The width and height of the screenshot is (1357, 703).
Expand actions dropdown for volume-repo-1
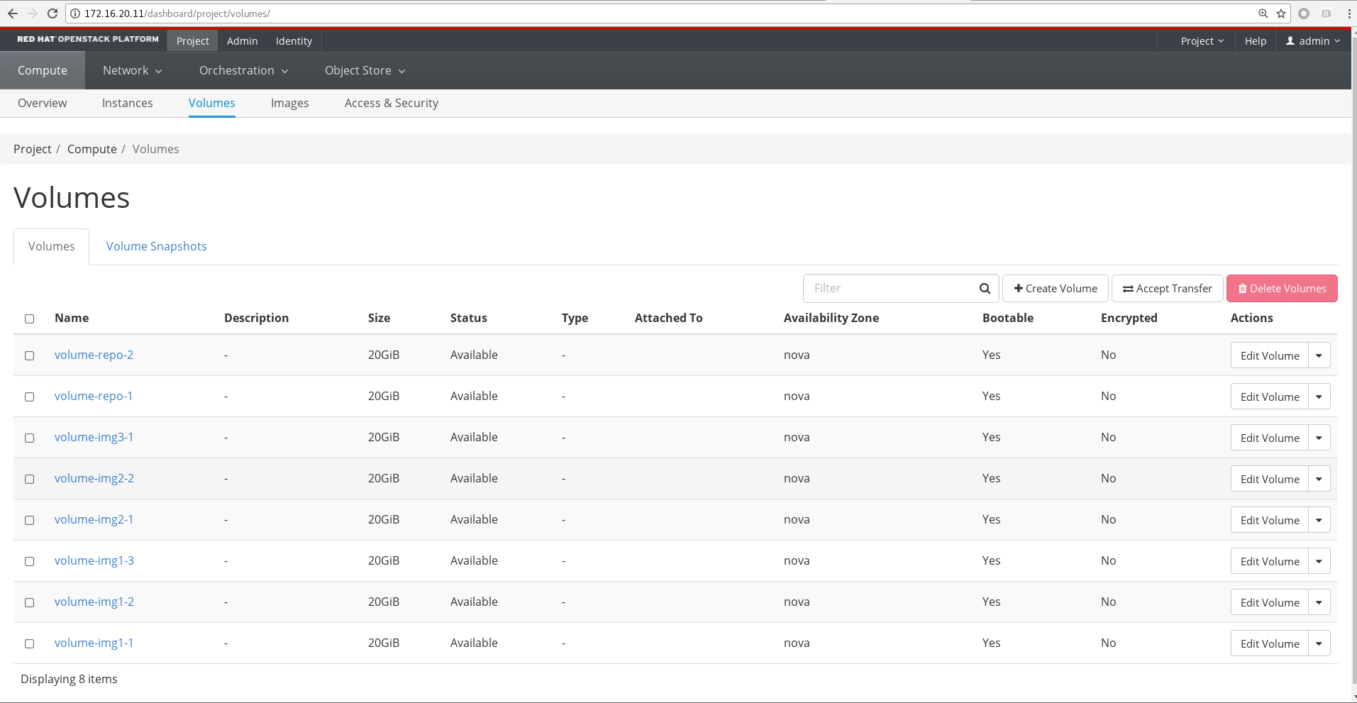[x=1319, y=397]
